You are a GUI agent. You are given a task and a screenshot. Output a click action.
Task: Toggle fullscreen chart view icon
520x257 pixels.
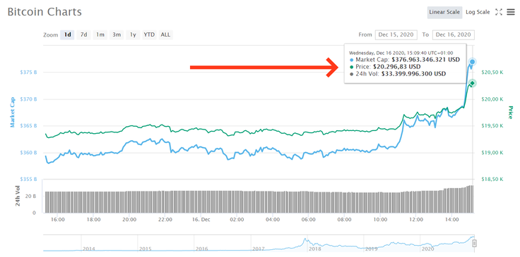tap(498, 12)
